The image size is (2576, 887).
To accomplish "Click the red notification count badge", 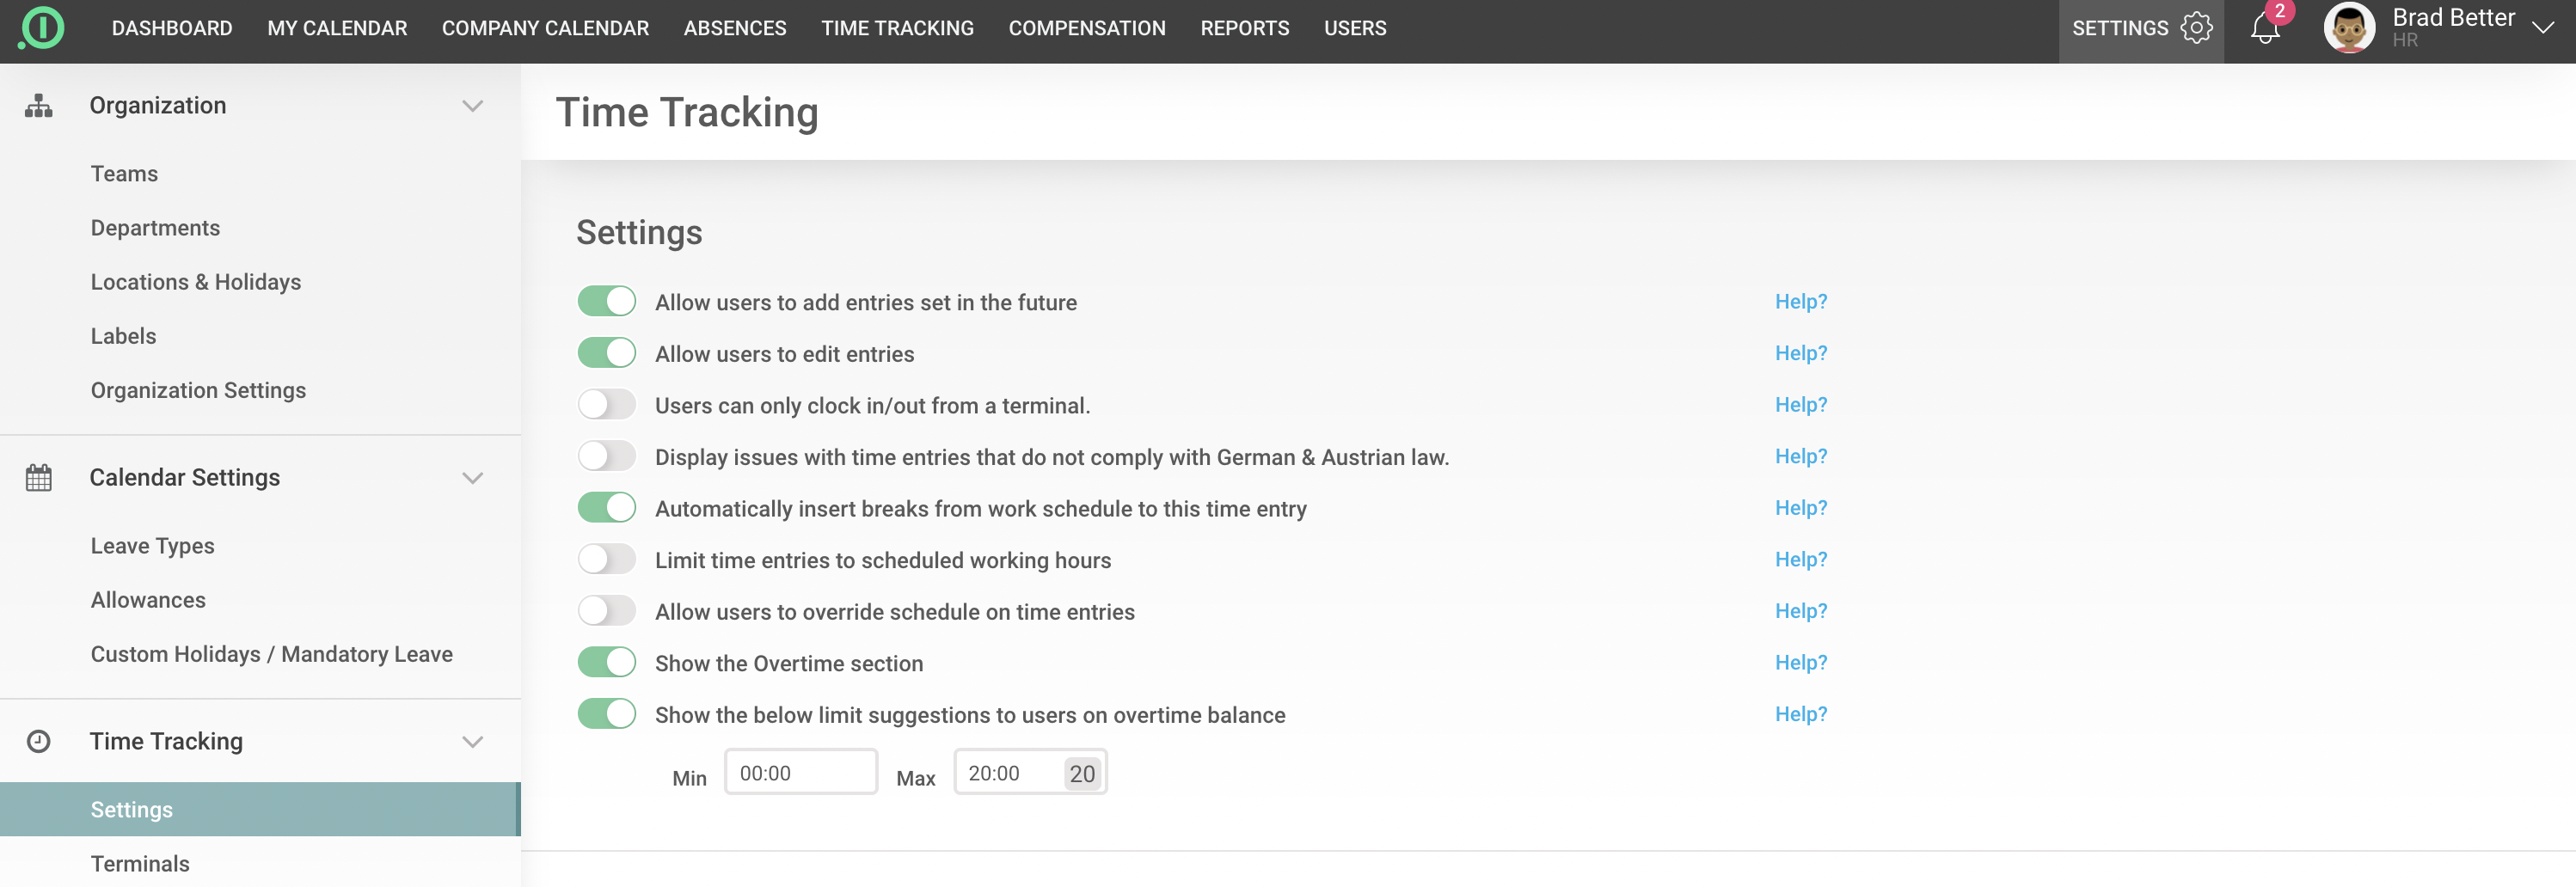I will pos(2279,11).
